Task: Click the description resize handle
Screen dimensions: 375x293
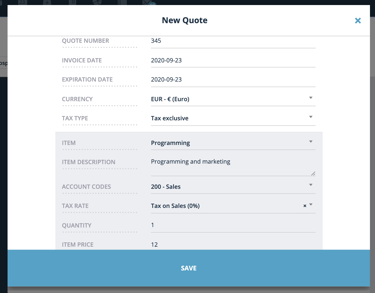Action: pyautogui.click(x=313, y=174)
